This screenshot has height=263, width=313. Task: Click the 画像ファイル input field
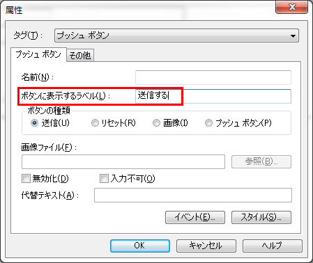coord(123,162)
